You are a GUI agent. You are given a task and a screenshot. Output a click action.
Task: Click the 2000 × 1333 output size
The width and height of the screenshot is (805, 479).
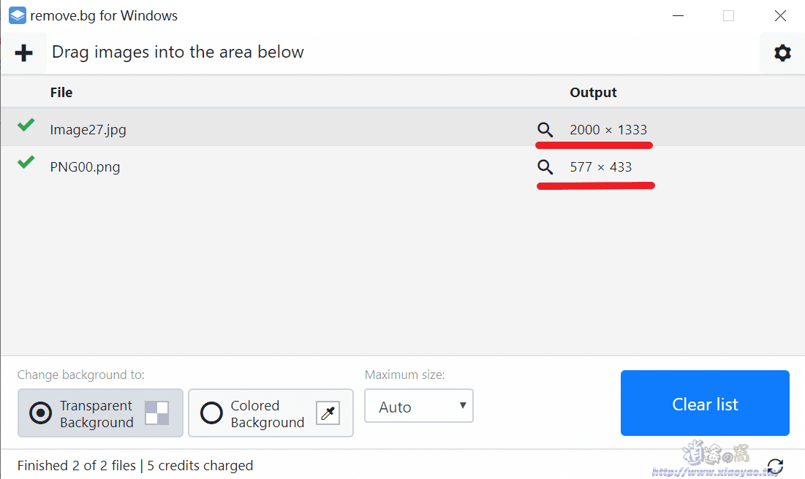608,130
